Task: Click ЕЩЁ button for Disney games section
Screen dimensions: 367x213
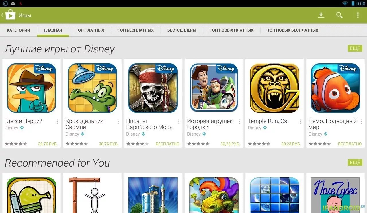Action: pyautogui.click(x=355, y=48)
